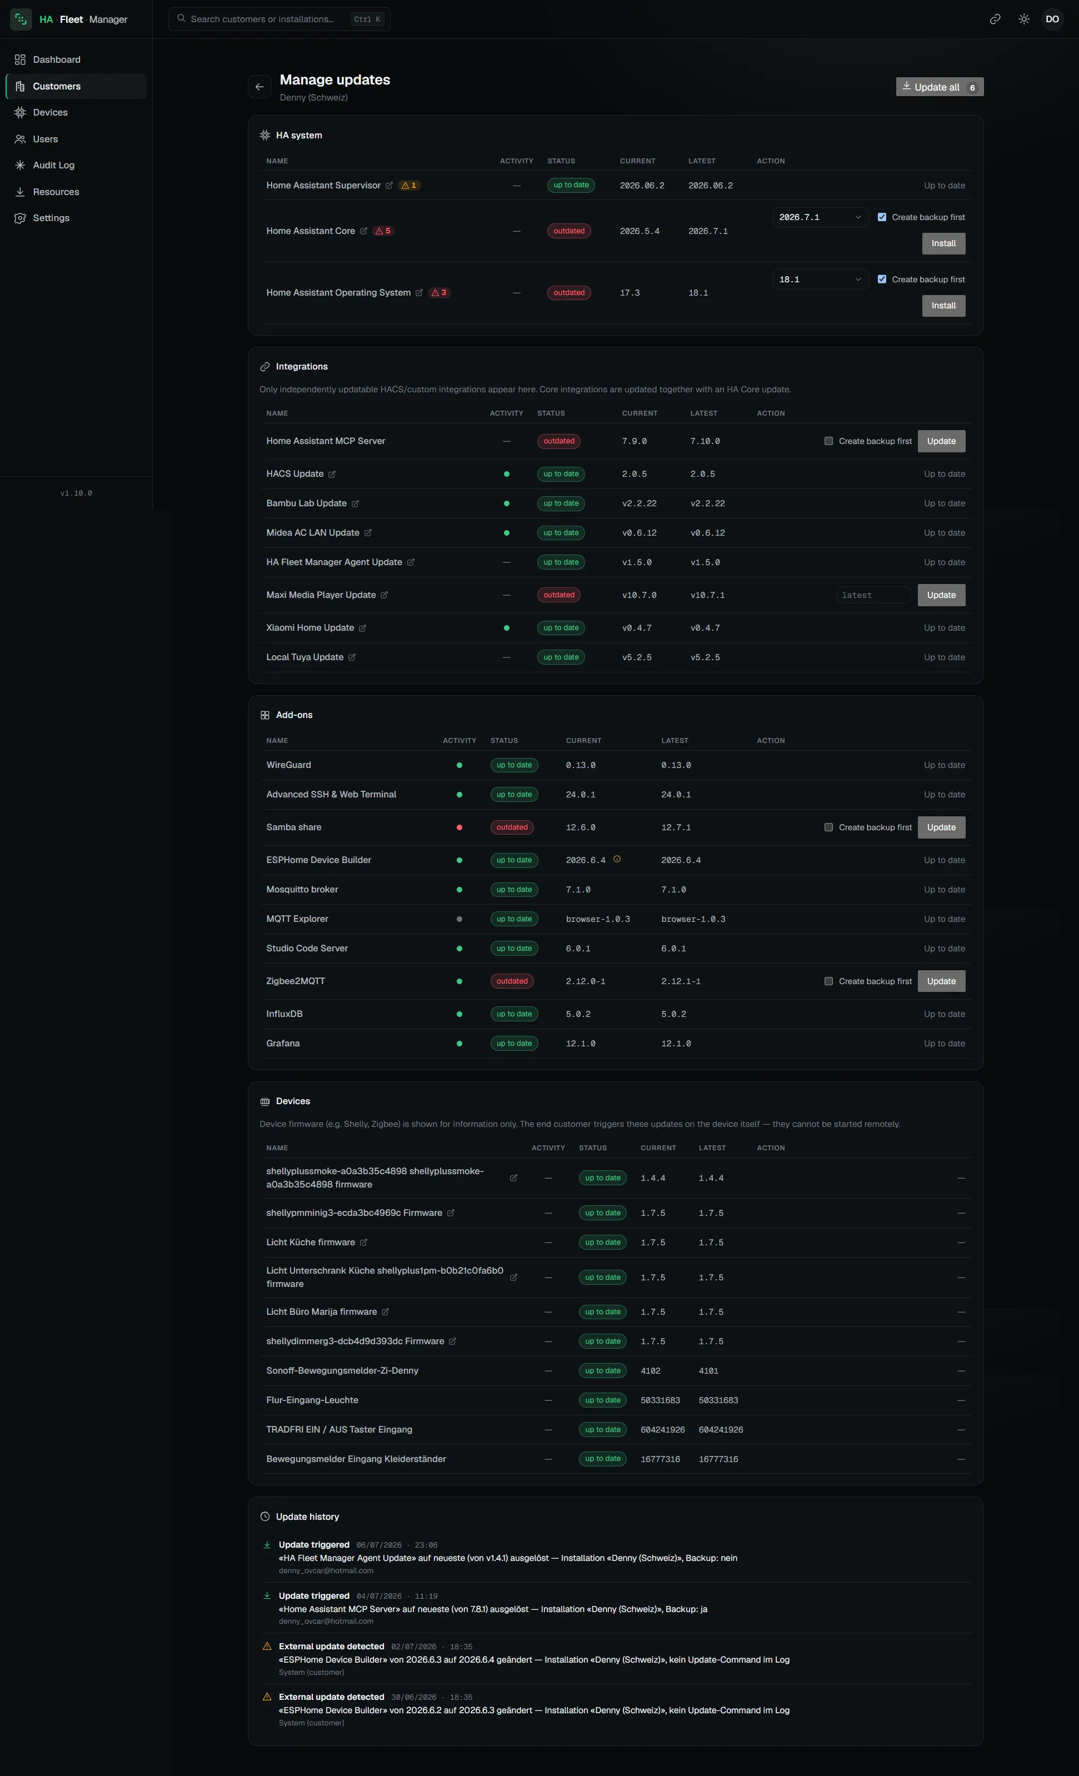Click the red activity dot for Samba share
Image resolution: width=1079 pixels, height=1776 pixels.
tap(459, 827)
